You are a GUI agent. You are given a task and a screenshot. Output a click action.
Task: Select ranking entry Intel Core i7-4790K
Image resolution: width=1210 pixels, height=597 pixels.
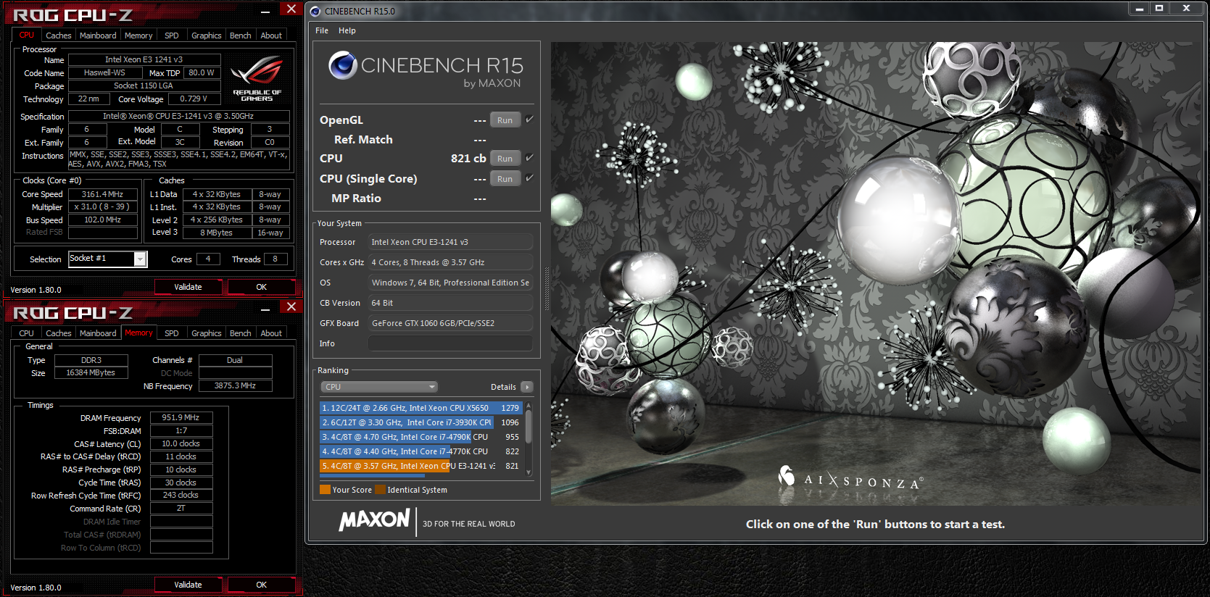421,437
